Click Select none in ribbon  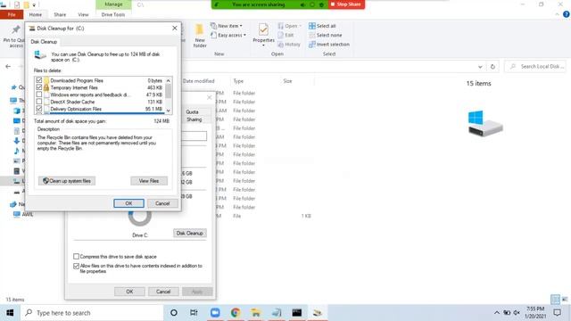pyautogui.click(x=325, y=36)
